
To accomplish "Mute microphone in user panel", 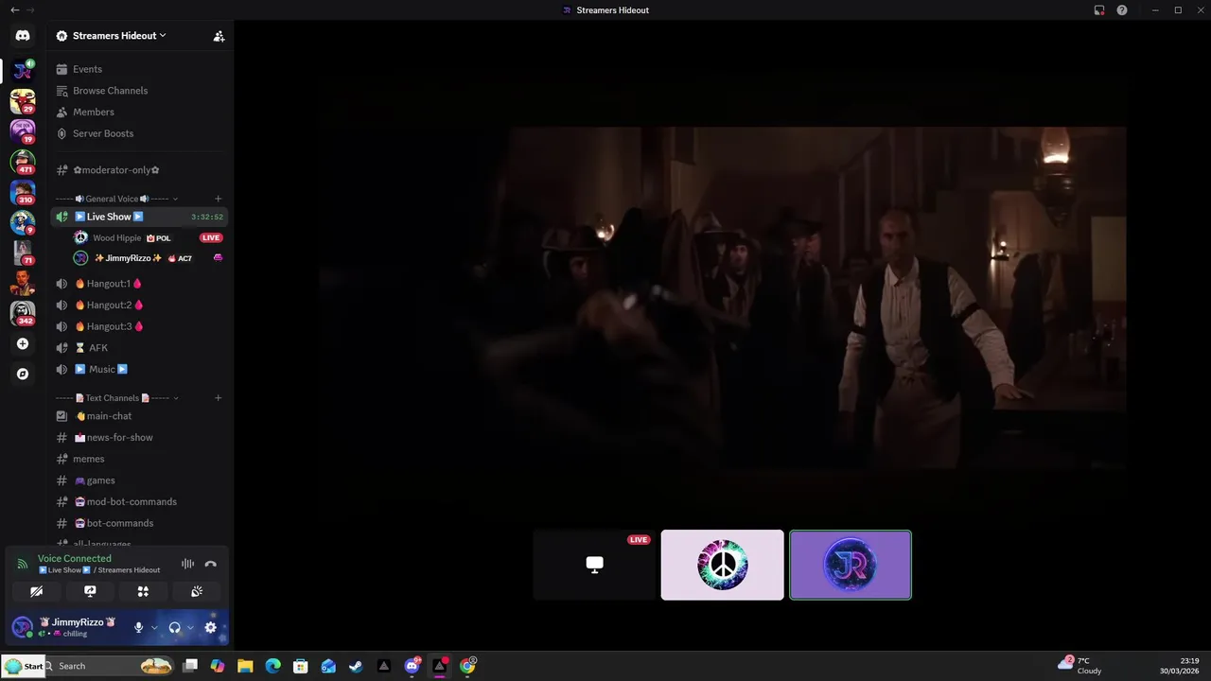I will (x=138, y=627).
